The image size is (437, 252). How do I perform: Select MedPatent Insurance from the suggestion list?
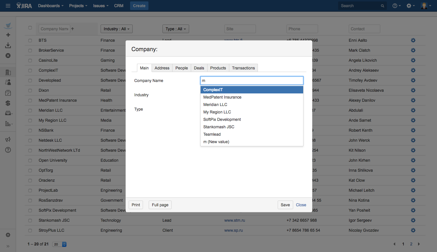coord(222,97)
